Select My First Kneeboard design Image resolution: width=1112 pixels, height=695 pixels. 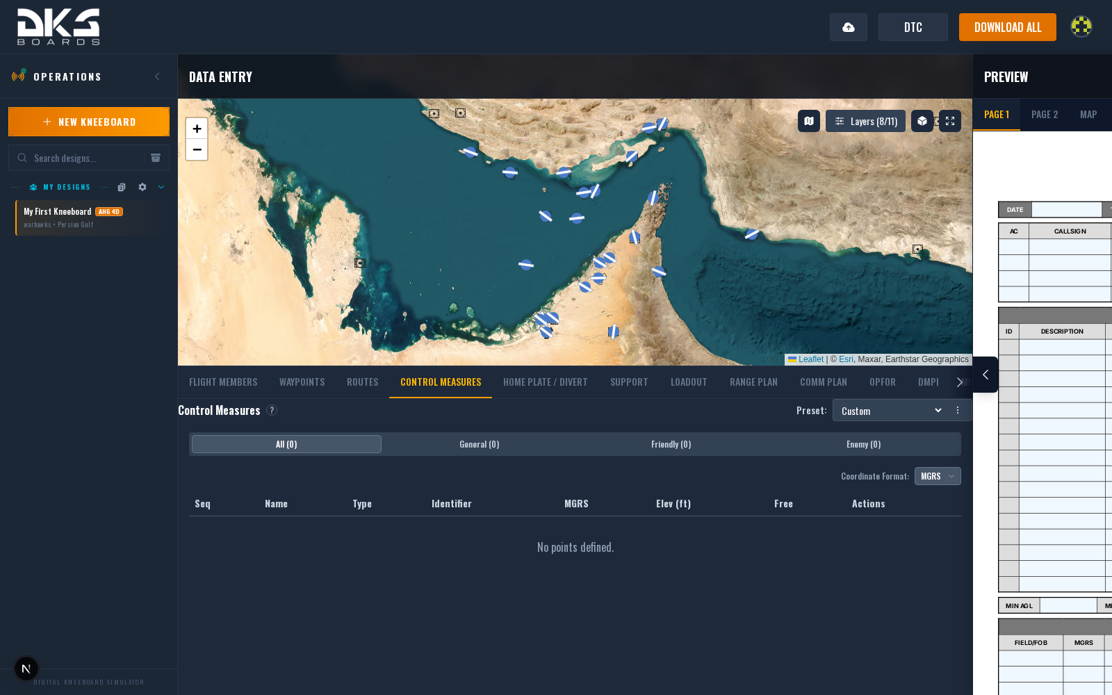coord(92,218)
